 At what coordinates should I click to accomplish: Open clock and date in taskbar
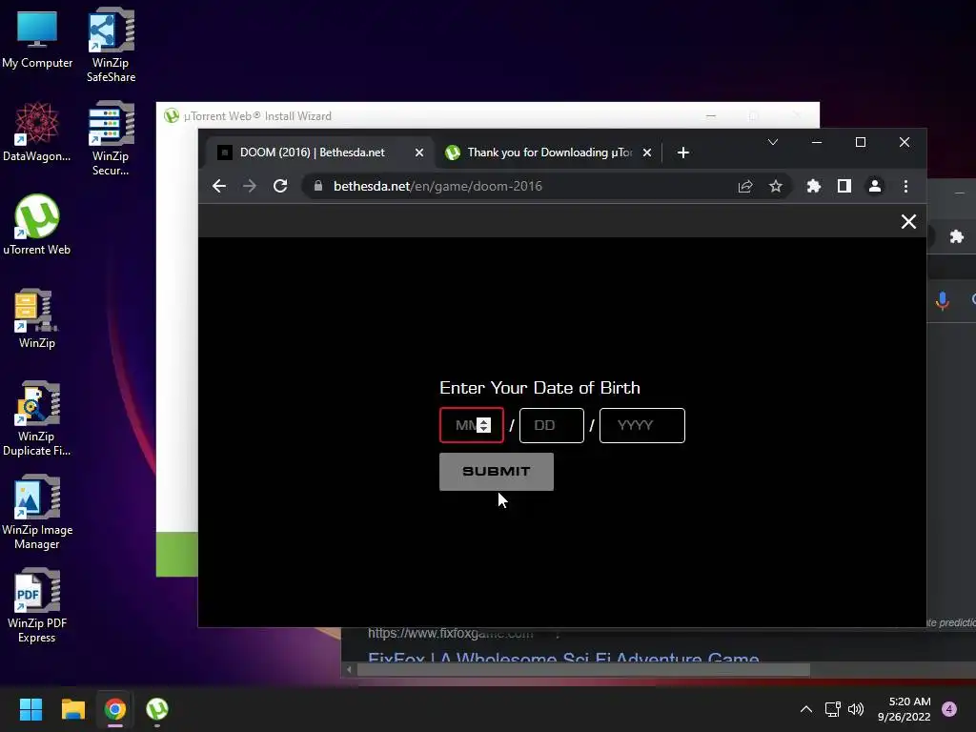(905, 709)
